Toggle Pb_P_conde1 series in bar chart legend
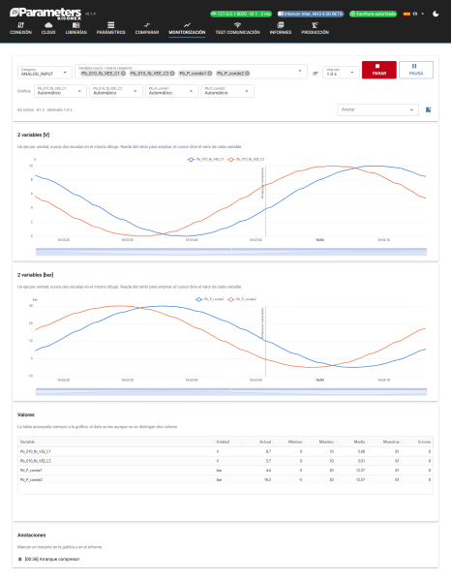Viewport: 451px width, 580px height. (x=210, y=299)
